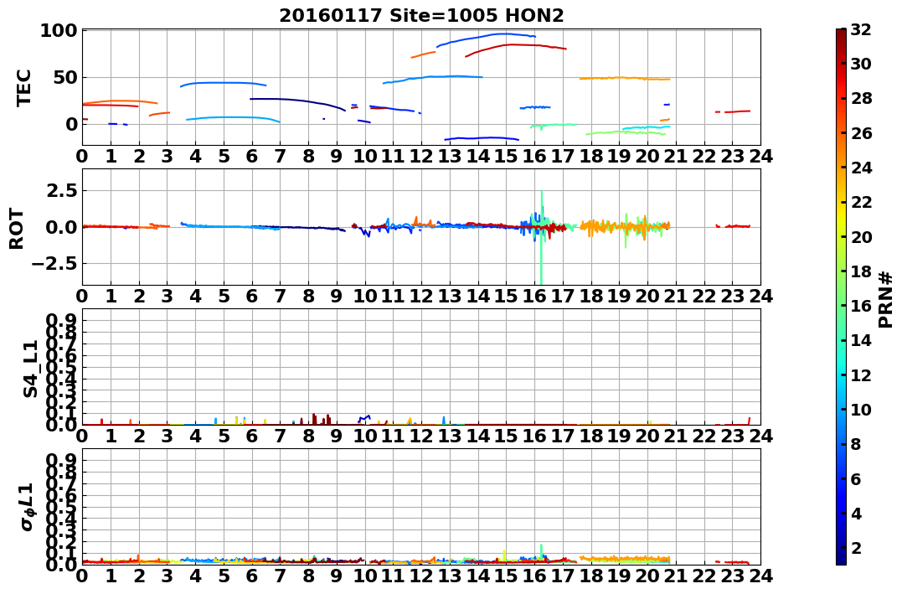Image resolution: width=902 pixels, height=594 pixels.
Task: Click hour 12 tick under the TEC panel
Action: (x=421, y=156)
